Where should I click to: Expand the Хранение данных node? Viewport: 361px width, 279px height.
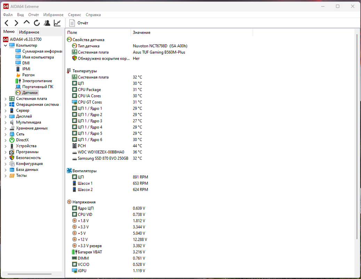[x=6, y=128]
